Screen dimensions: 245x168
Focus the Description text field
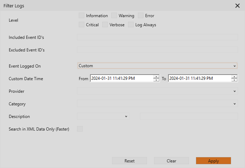pos(189,116)
